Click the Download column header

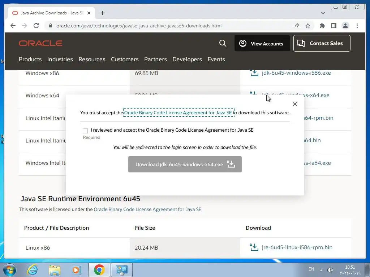[258, 228]
